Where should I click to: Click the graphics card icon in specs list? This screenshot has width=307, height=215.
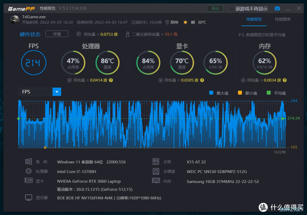29,180
